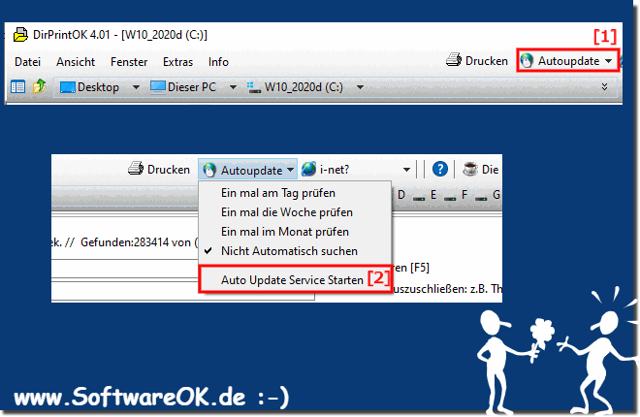The image size is (640, 417).
Task: Select Ein mal die Woche prüfen
Action: [295, 212]
